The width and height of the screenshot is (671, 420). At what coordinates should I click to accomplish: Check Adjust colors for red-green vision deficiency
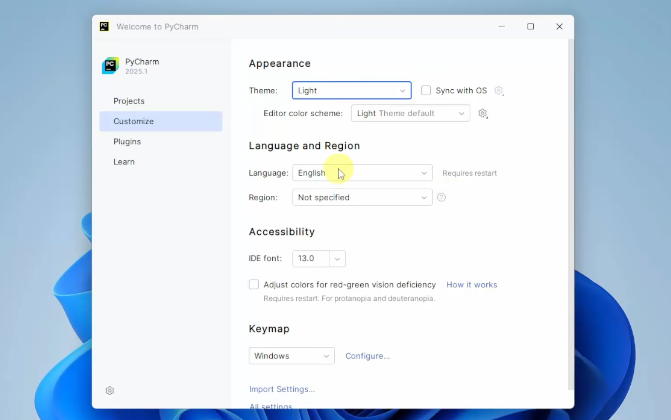[254, 284]
